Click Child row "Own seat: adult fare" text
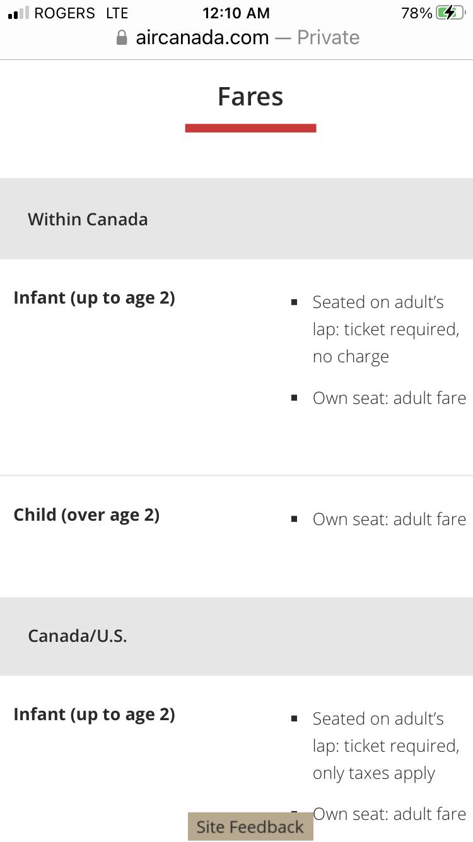Viewport: 473px width, 842px height. (389, 519)
